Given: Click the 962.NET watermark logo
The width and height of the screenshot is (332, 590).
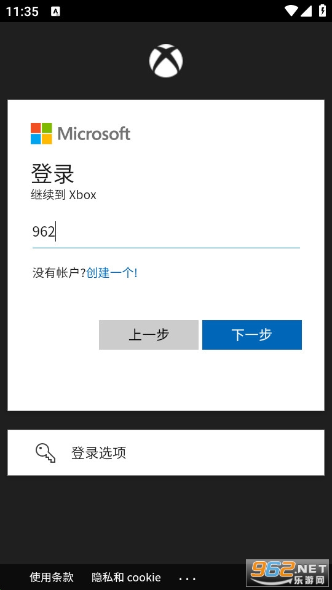Looking at the screenshot, I should [288, 575].
